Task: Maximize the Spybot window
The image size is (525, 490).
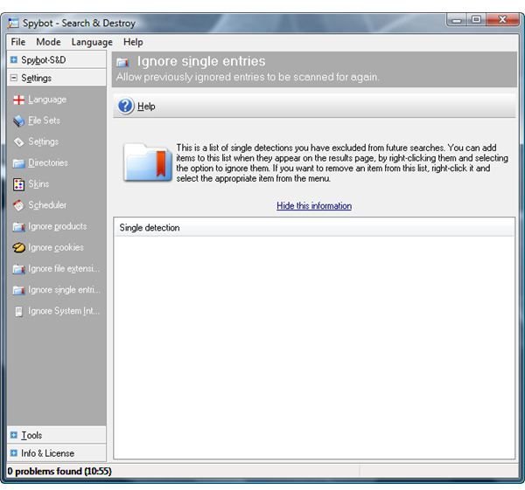Action: coord(476,20)
